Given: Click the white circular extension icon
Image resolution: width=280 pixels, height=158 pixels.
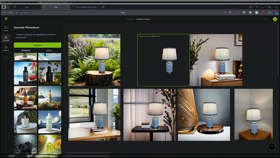Looking at the screenshot, I should [x=257, y=13].
